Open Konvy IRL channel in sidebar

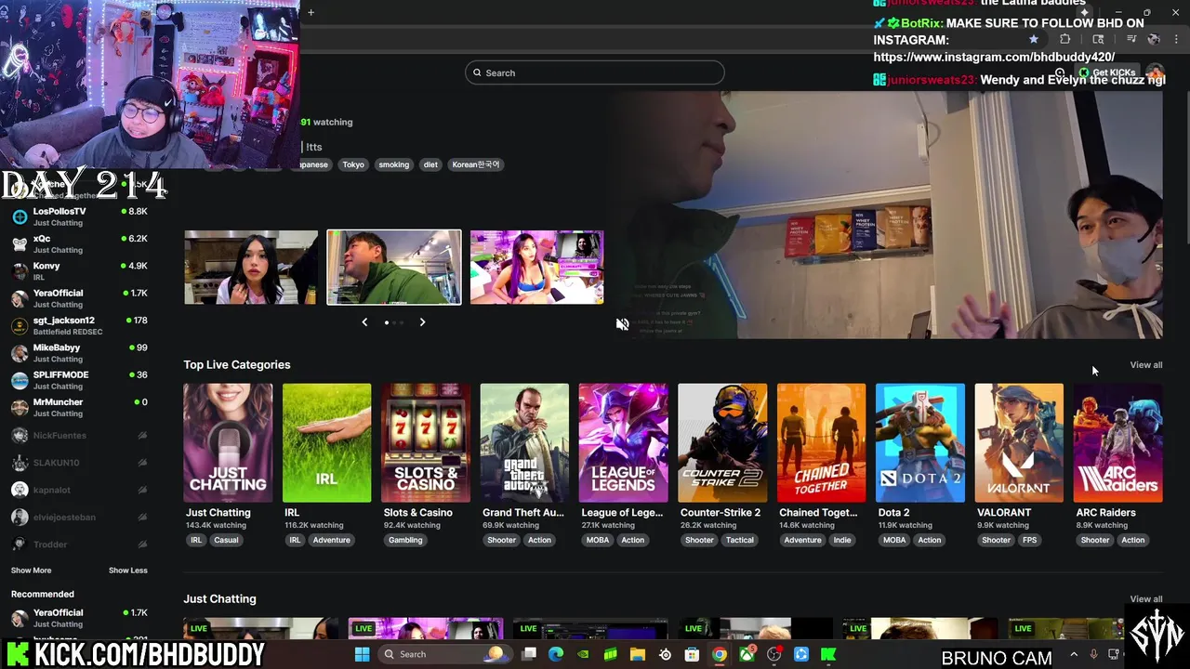coord(78,271)
